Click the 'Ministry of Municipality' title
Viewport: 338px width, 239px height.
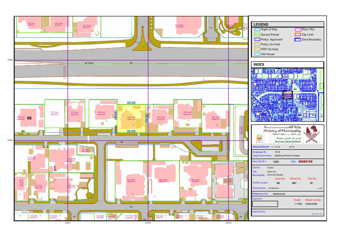282,131
